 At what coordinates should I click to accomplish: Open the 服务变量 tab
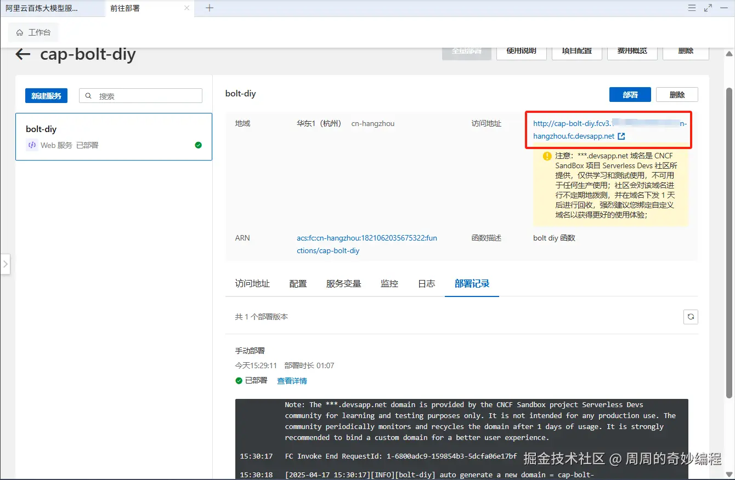(343, 283)
